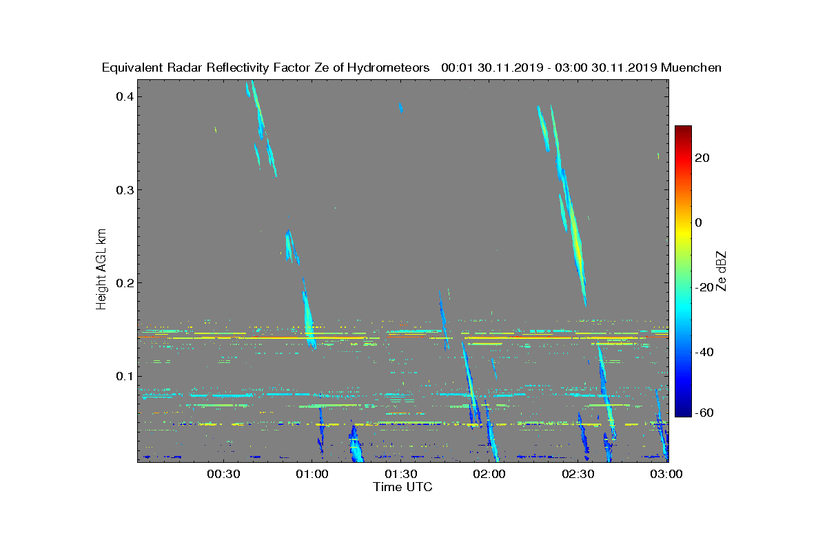827x551 pixels.
Task: Click the 00:30 time tick label
Action: click(x=223, y=474)
